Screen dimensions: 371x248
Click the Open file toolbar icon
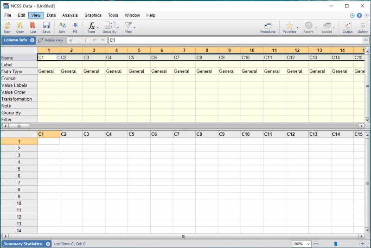coord(20,27)
